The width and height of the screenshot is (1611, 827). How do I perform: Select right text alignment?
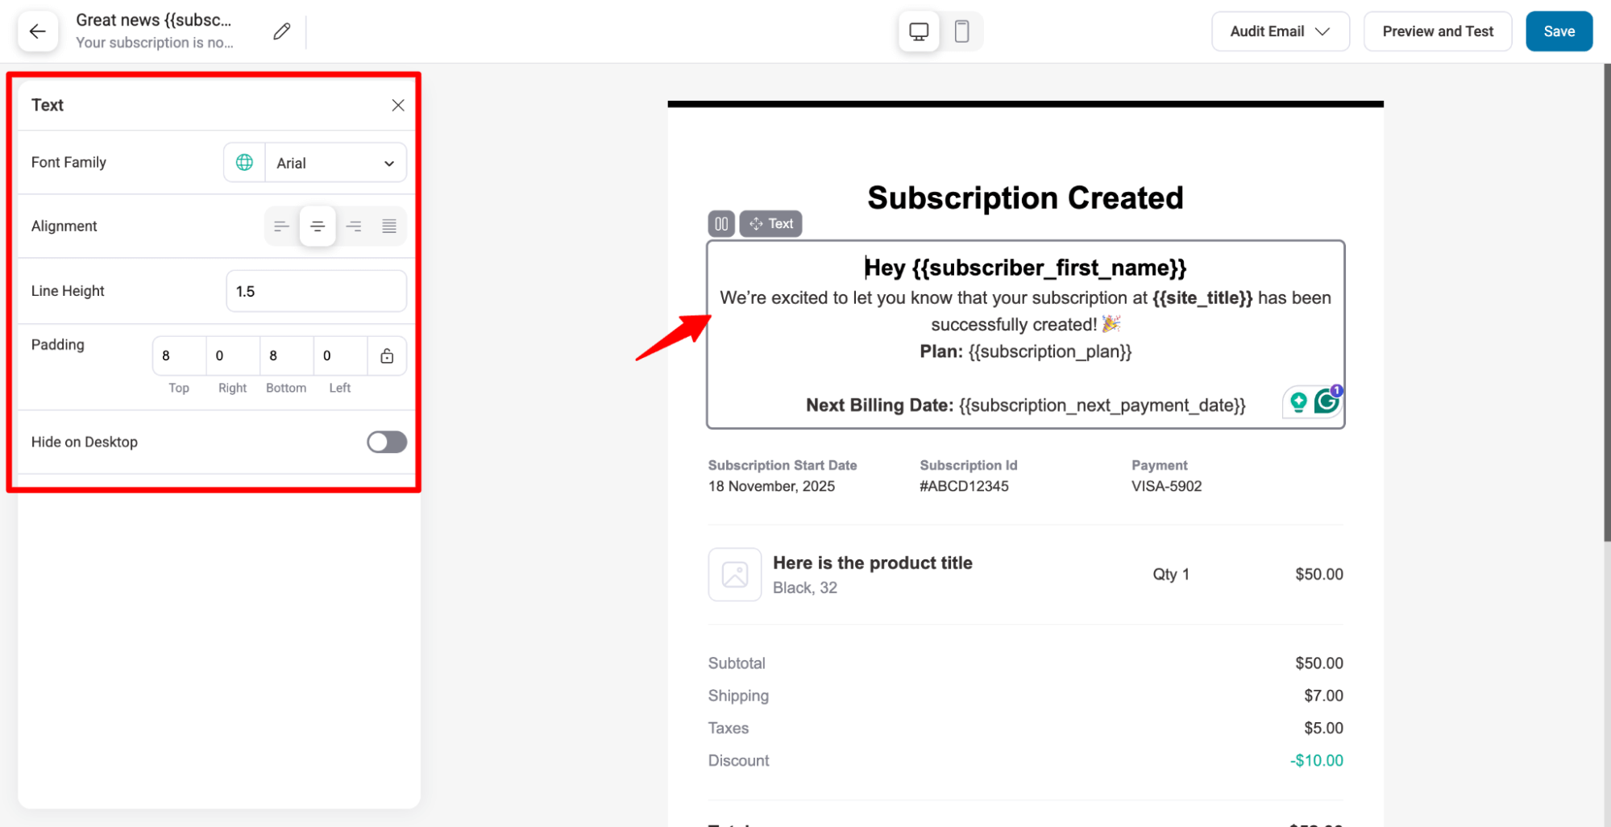pyautogui.click(x=353, y=226)
